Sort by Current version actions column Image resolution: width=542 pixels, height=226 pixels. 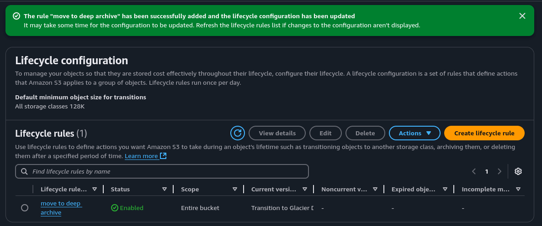305,189
